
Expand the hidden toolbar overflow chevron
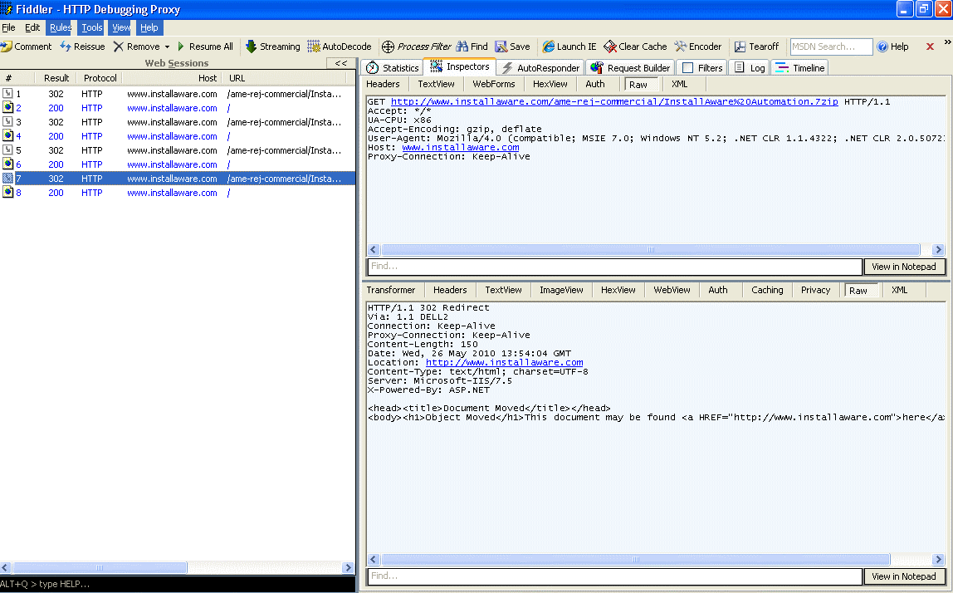pyautogui.click(x=947, y=42)
